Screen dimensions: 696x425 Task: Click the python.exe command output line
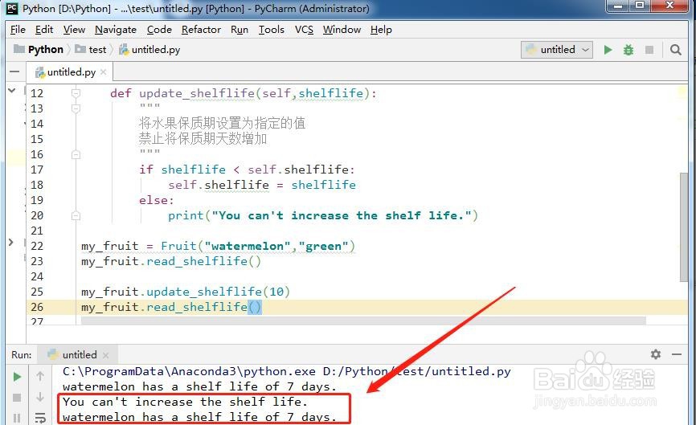coord(287,371)
